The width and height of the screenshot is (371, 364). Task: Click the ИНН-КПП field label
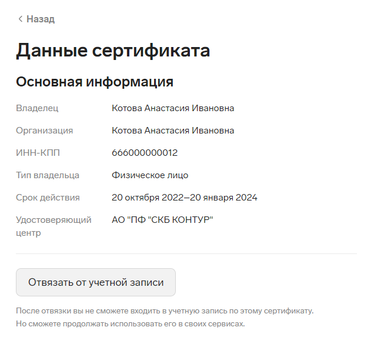[38, 153]
